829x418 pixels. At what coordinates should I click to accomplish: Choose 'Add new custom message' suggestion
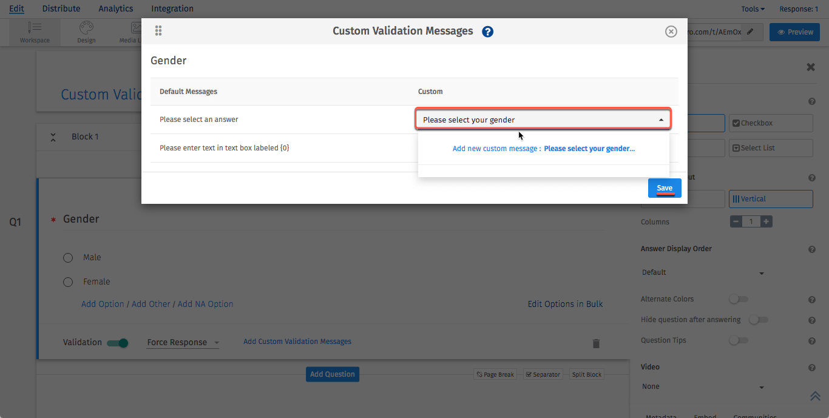[x=543, y=149]
